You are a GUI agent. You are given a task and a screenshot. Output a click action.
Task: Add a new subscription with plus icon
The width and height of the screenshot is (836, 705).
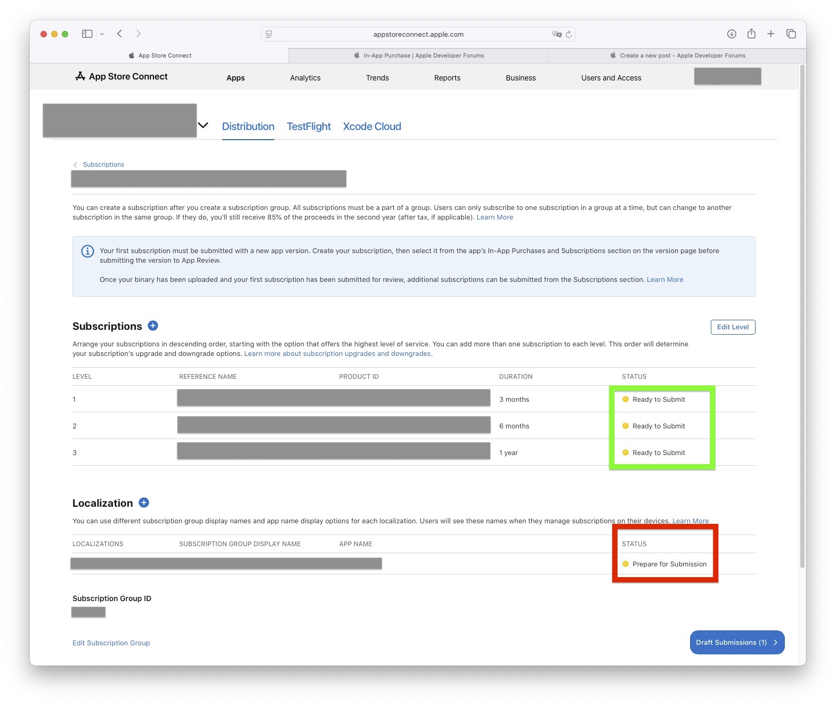153,326
